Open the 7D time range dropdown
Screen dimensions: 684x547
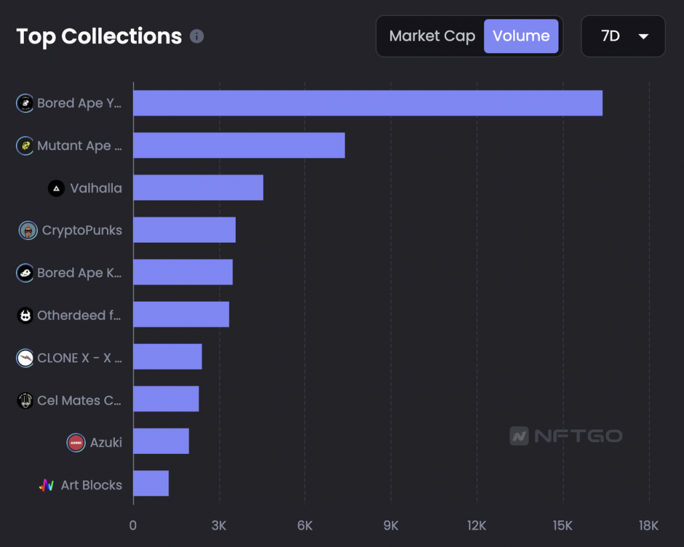pyautogui.click(x=623, y=36)
